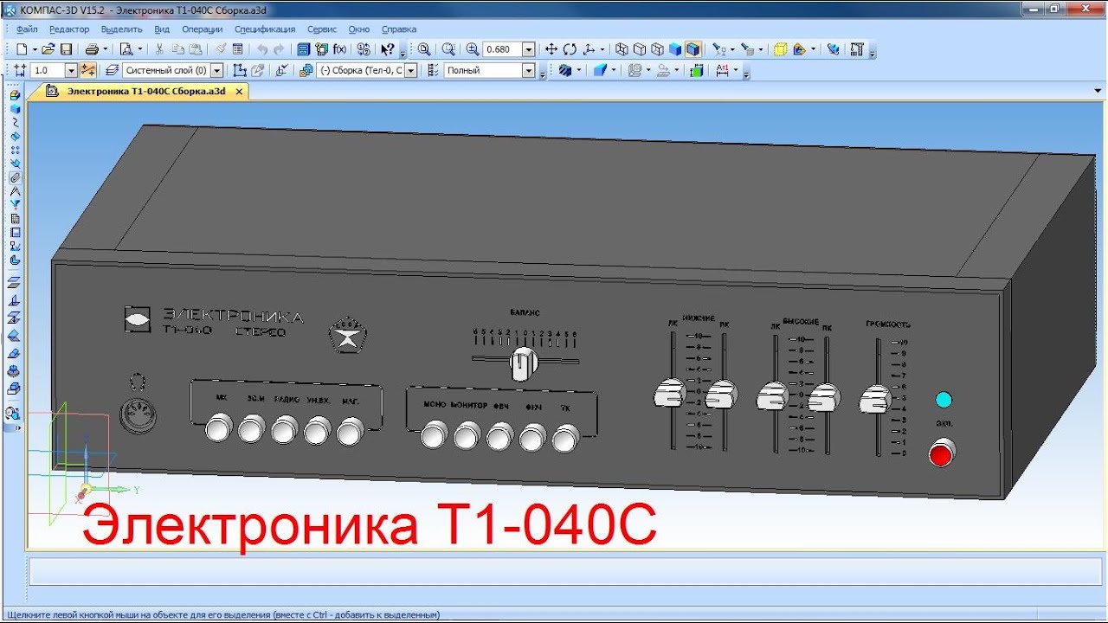Click the step field showing 1.0
The image size is (1108, 623).
click(48, 71)
